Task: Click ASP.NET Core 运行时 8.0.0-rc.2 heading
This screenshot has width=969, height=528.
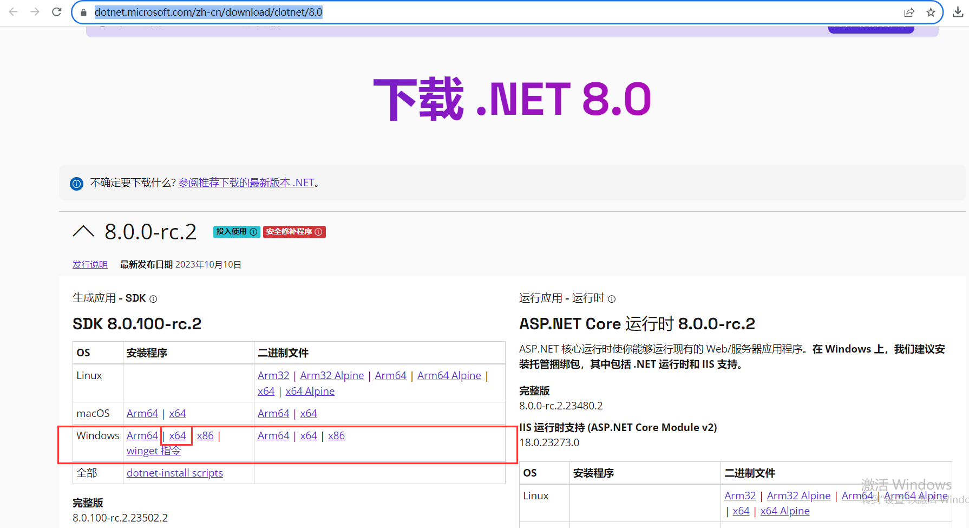Action: click(637, 324)
